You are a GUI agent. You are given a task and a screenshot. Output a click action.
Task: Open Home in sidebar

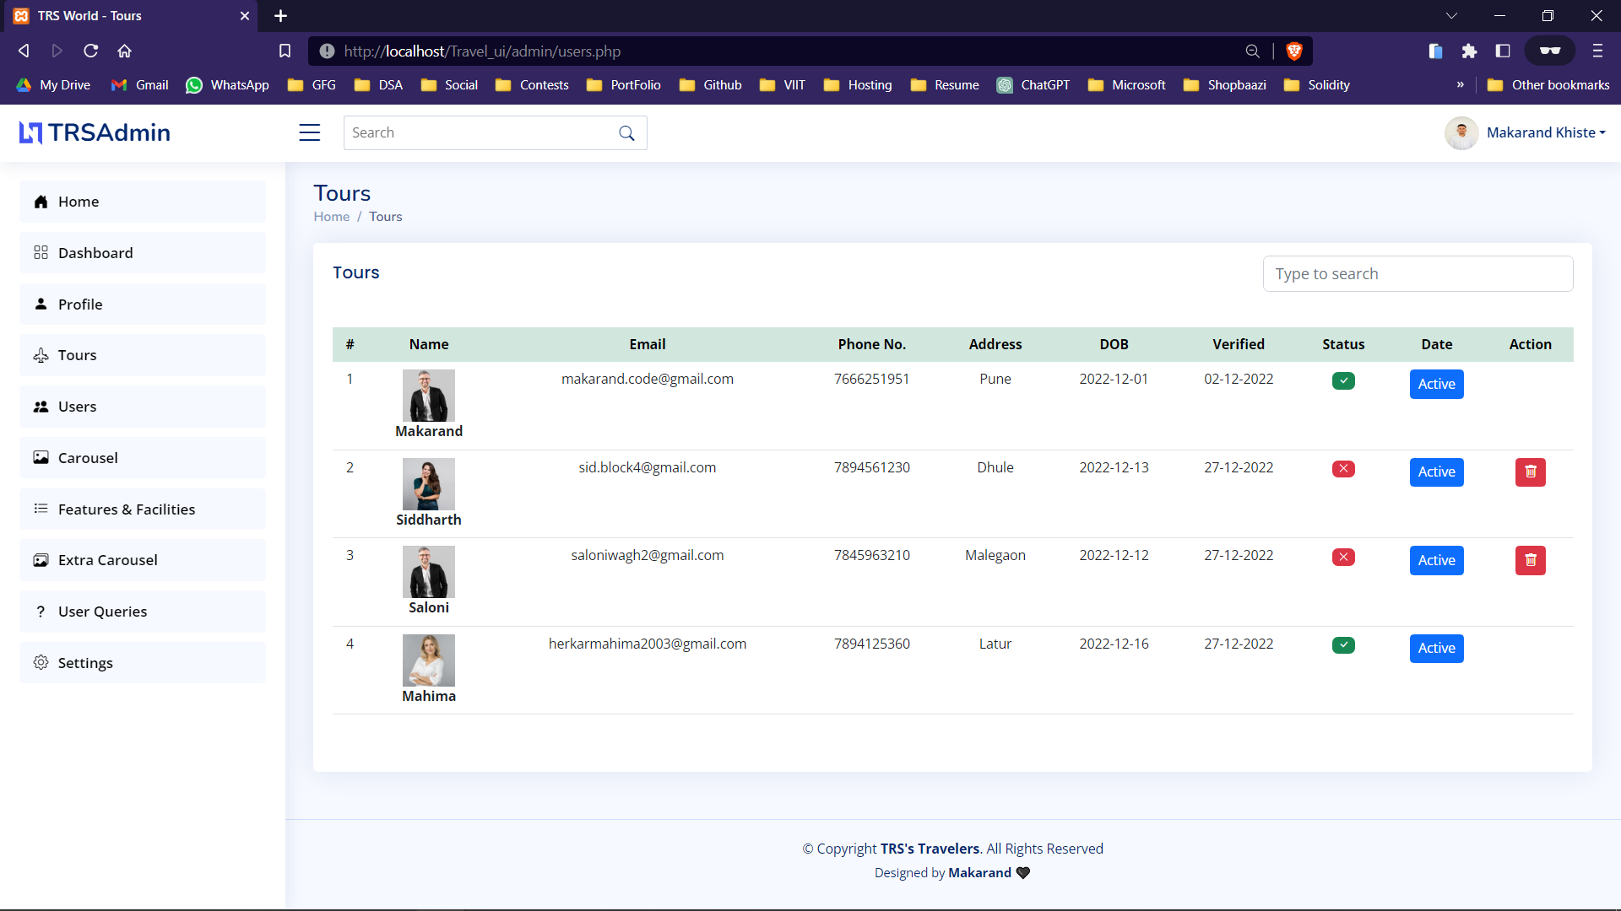pos(143,202)
